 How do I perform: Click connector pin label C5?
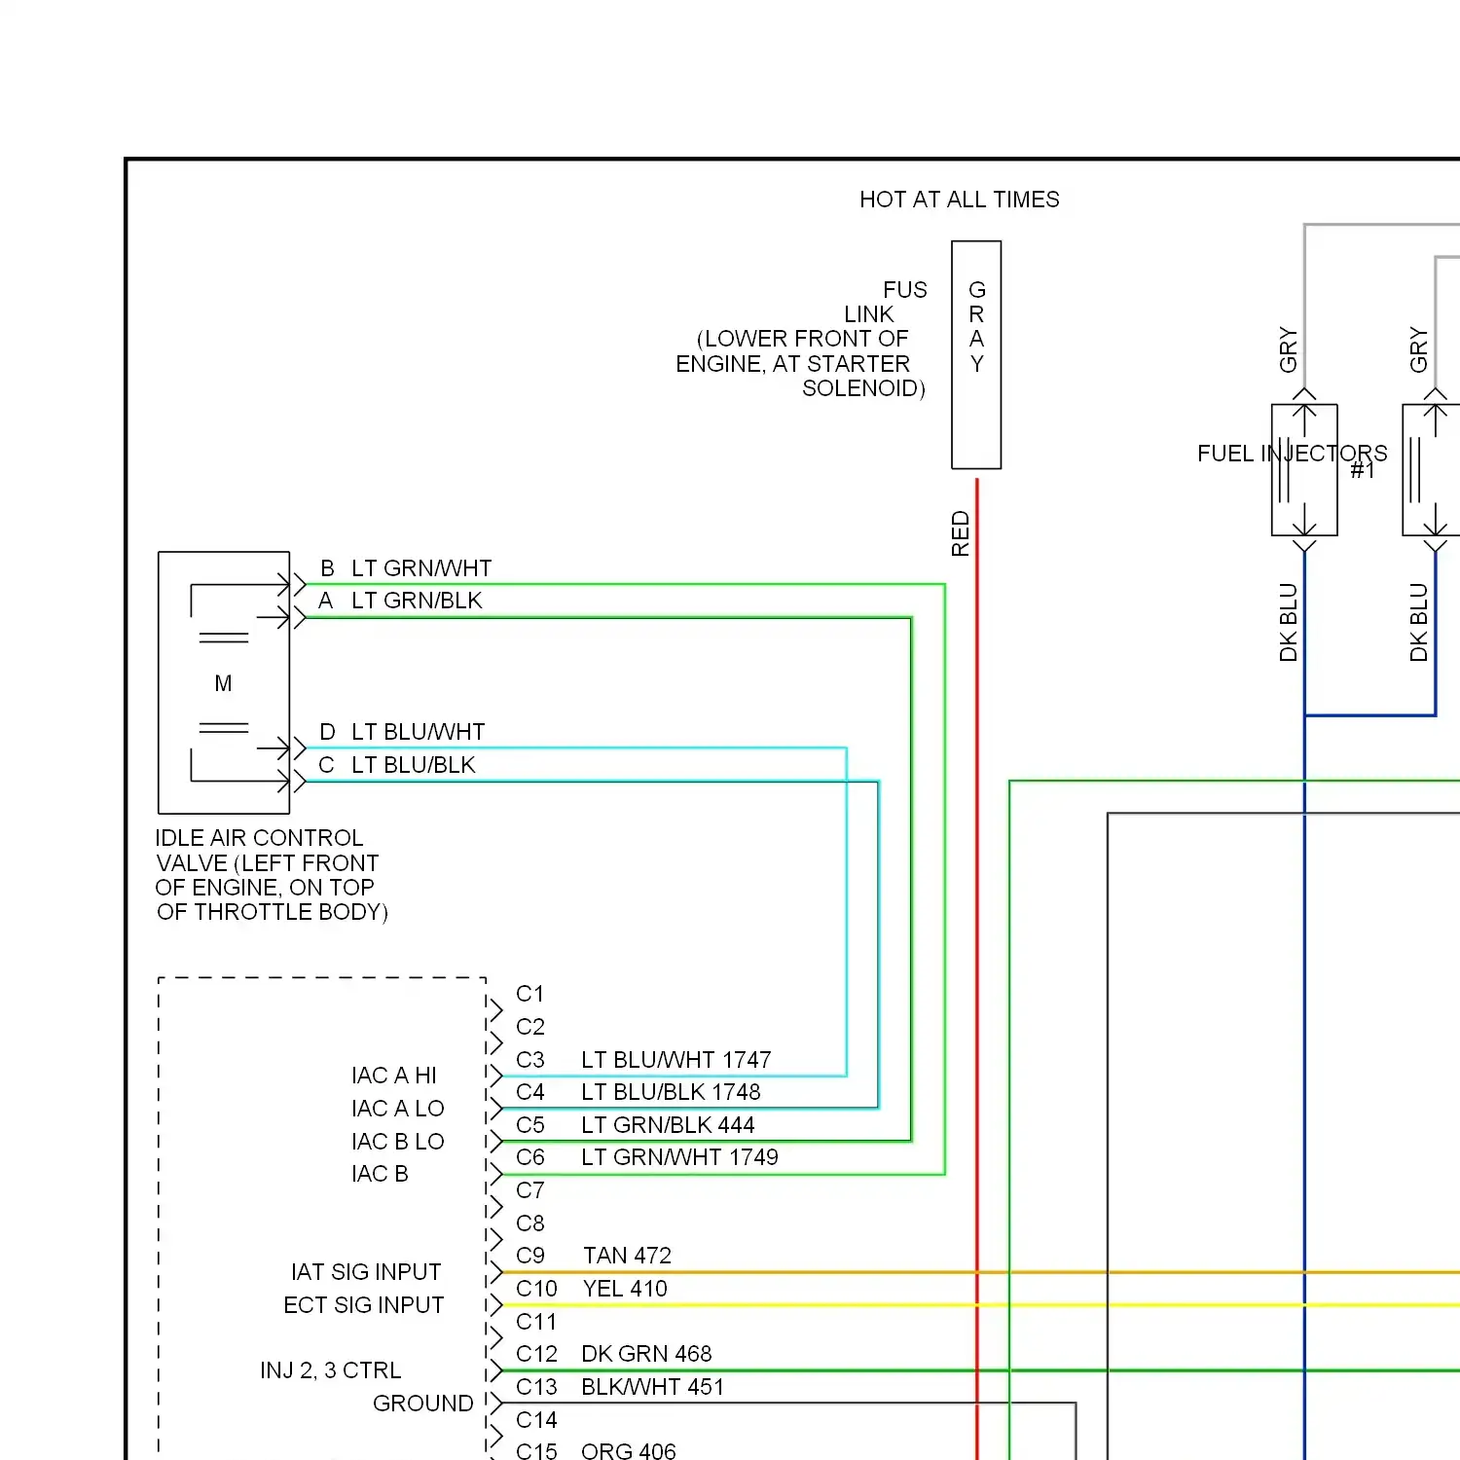click(x=530, y=1125)
